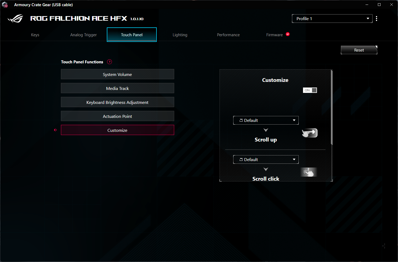398x262 pixels.
Task: Open the Performance tab
Action: point(228,35)
